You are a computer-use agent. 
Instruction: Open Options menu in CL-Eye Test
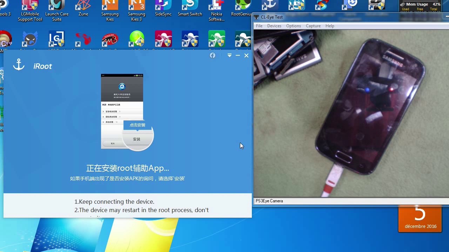pyautogui.click(x=293, y=26)
